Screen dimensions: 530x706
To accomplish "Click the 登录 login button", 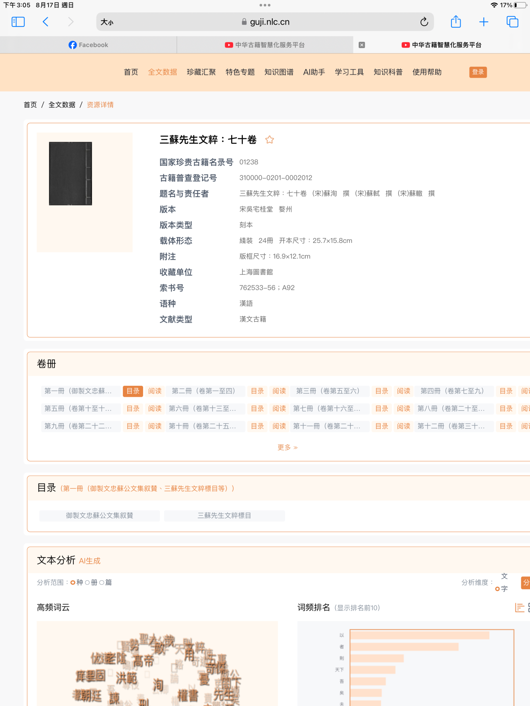I will 478,72.
